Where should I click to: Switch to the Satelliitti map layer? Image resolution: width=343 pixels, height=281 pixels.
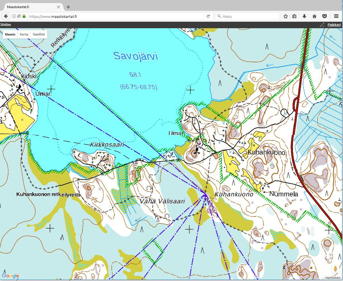[39, 34]
